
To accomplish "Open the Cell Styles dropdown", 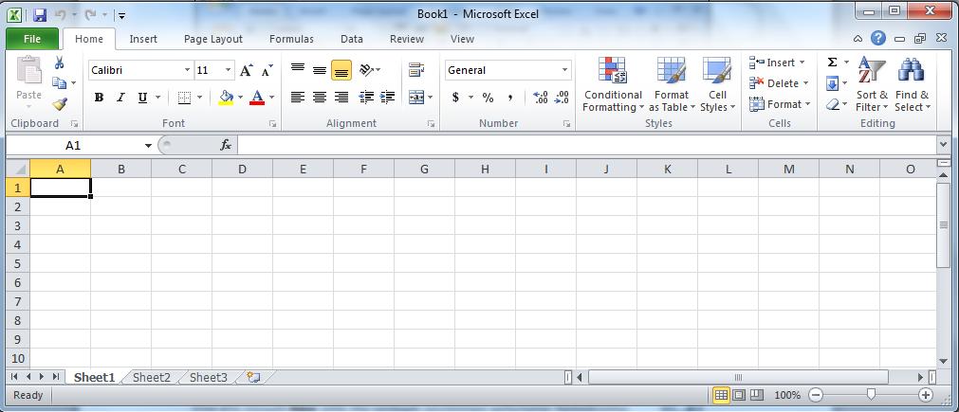I will (717, 84).
